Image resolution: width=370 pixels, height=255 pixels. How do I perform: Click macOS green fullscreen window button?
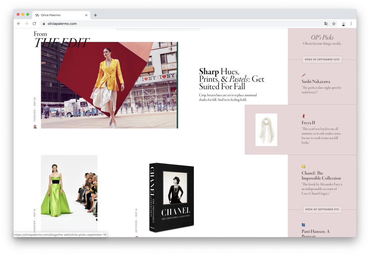(28, 14)
